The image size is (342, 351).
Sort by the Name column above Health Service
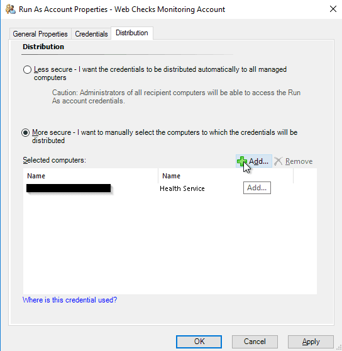click(226, 176)
